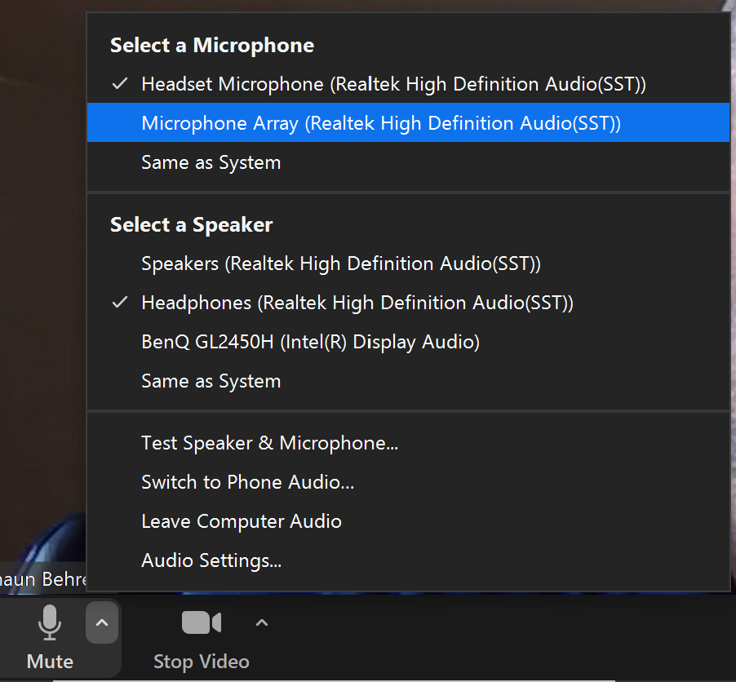
Task: Open Test Speaker & Microphone
Action: pyautogui.click(x=269, y=443)
